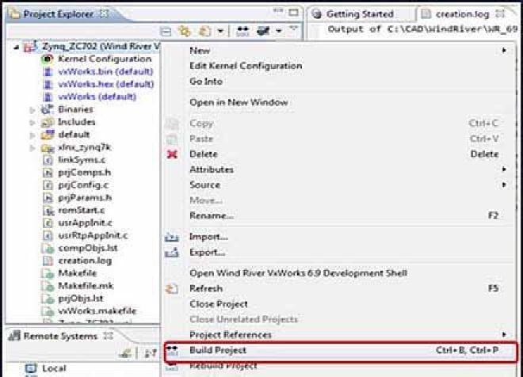Choose Rename... from context menu
Screen dimensions: 523x377
point(212,215)
